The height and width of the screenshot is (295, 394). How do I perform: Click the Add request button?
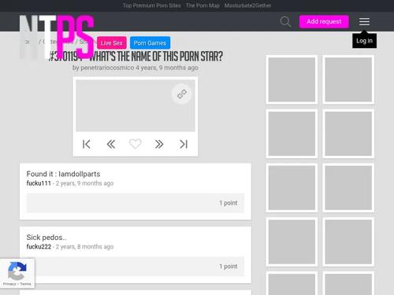point(324,21)
